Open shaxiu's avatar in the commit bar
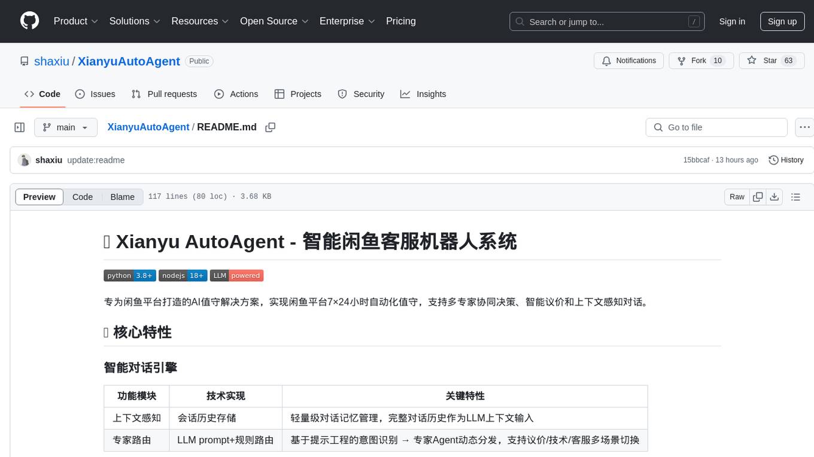 point(25,160)
